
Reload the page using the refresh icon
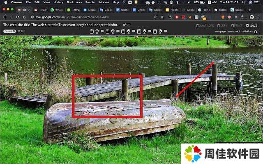pos(18,17)
